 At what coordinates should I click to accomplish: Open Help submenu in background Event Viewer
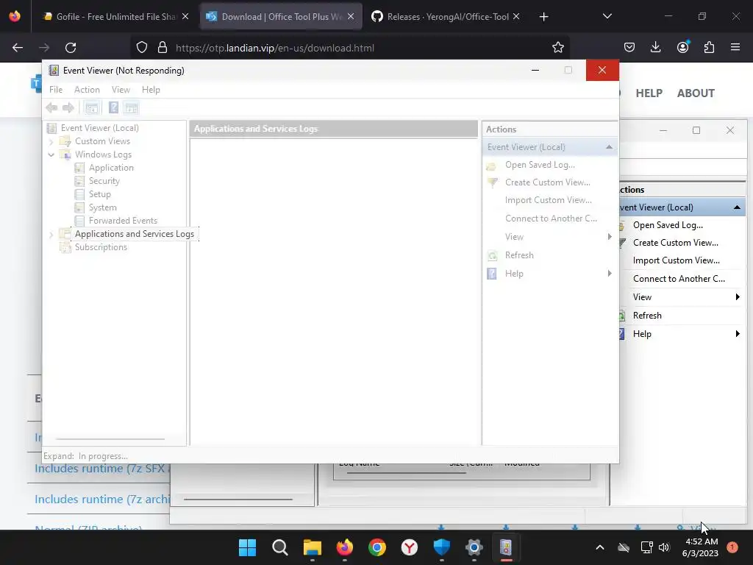pos(641,335)
